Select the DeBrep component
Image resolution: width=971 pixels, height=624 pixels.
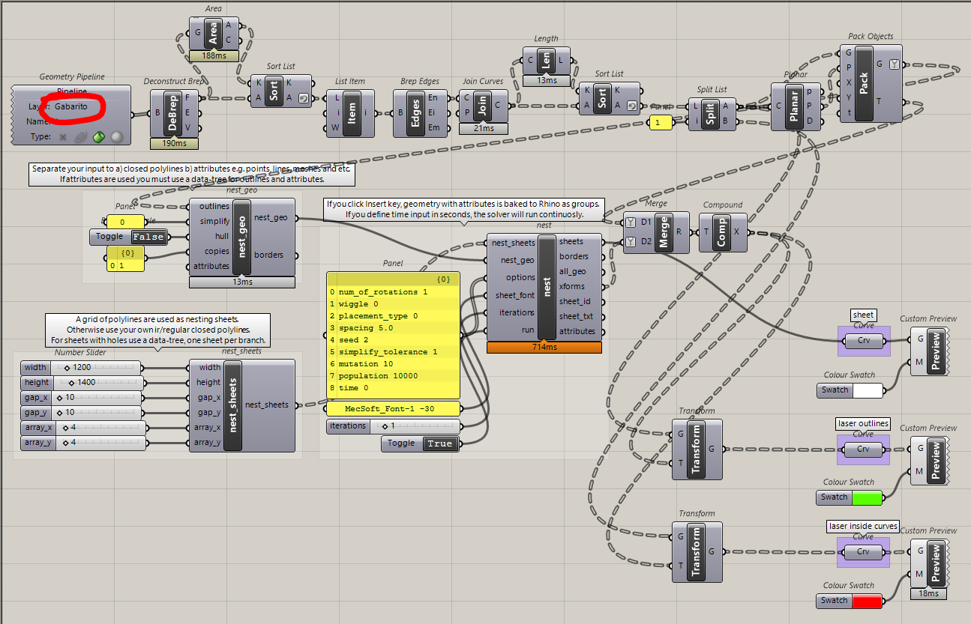pyautogui.click(x=174, y=114)
